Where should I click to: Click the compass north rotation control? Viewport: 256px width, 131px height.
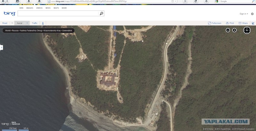pyautogui.click(x=247, y=30)
